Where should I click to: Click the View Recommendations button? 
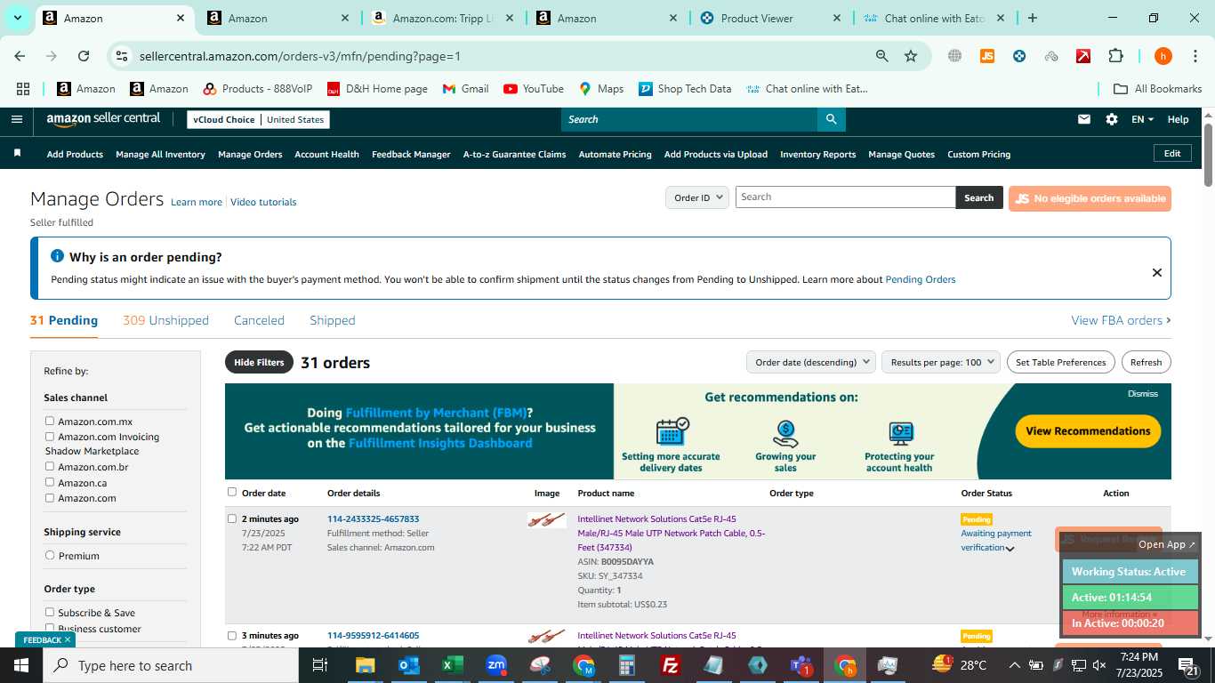click(x=1088, y=431)
